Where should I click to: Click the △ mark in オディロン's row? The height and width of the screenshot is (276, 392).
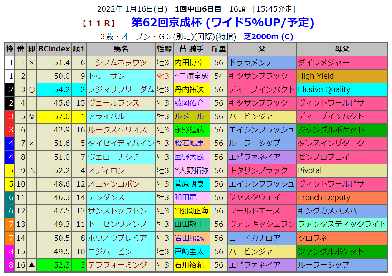32,170
